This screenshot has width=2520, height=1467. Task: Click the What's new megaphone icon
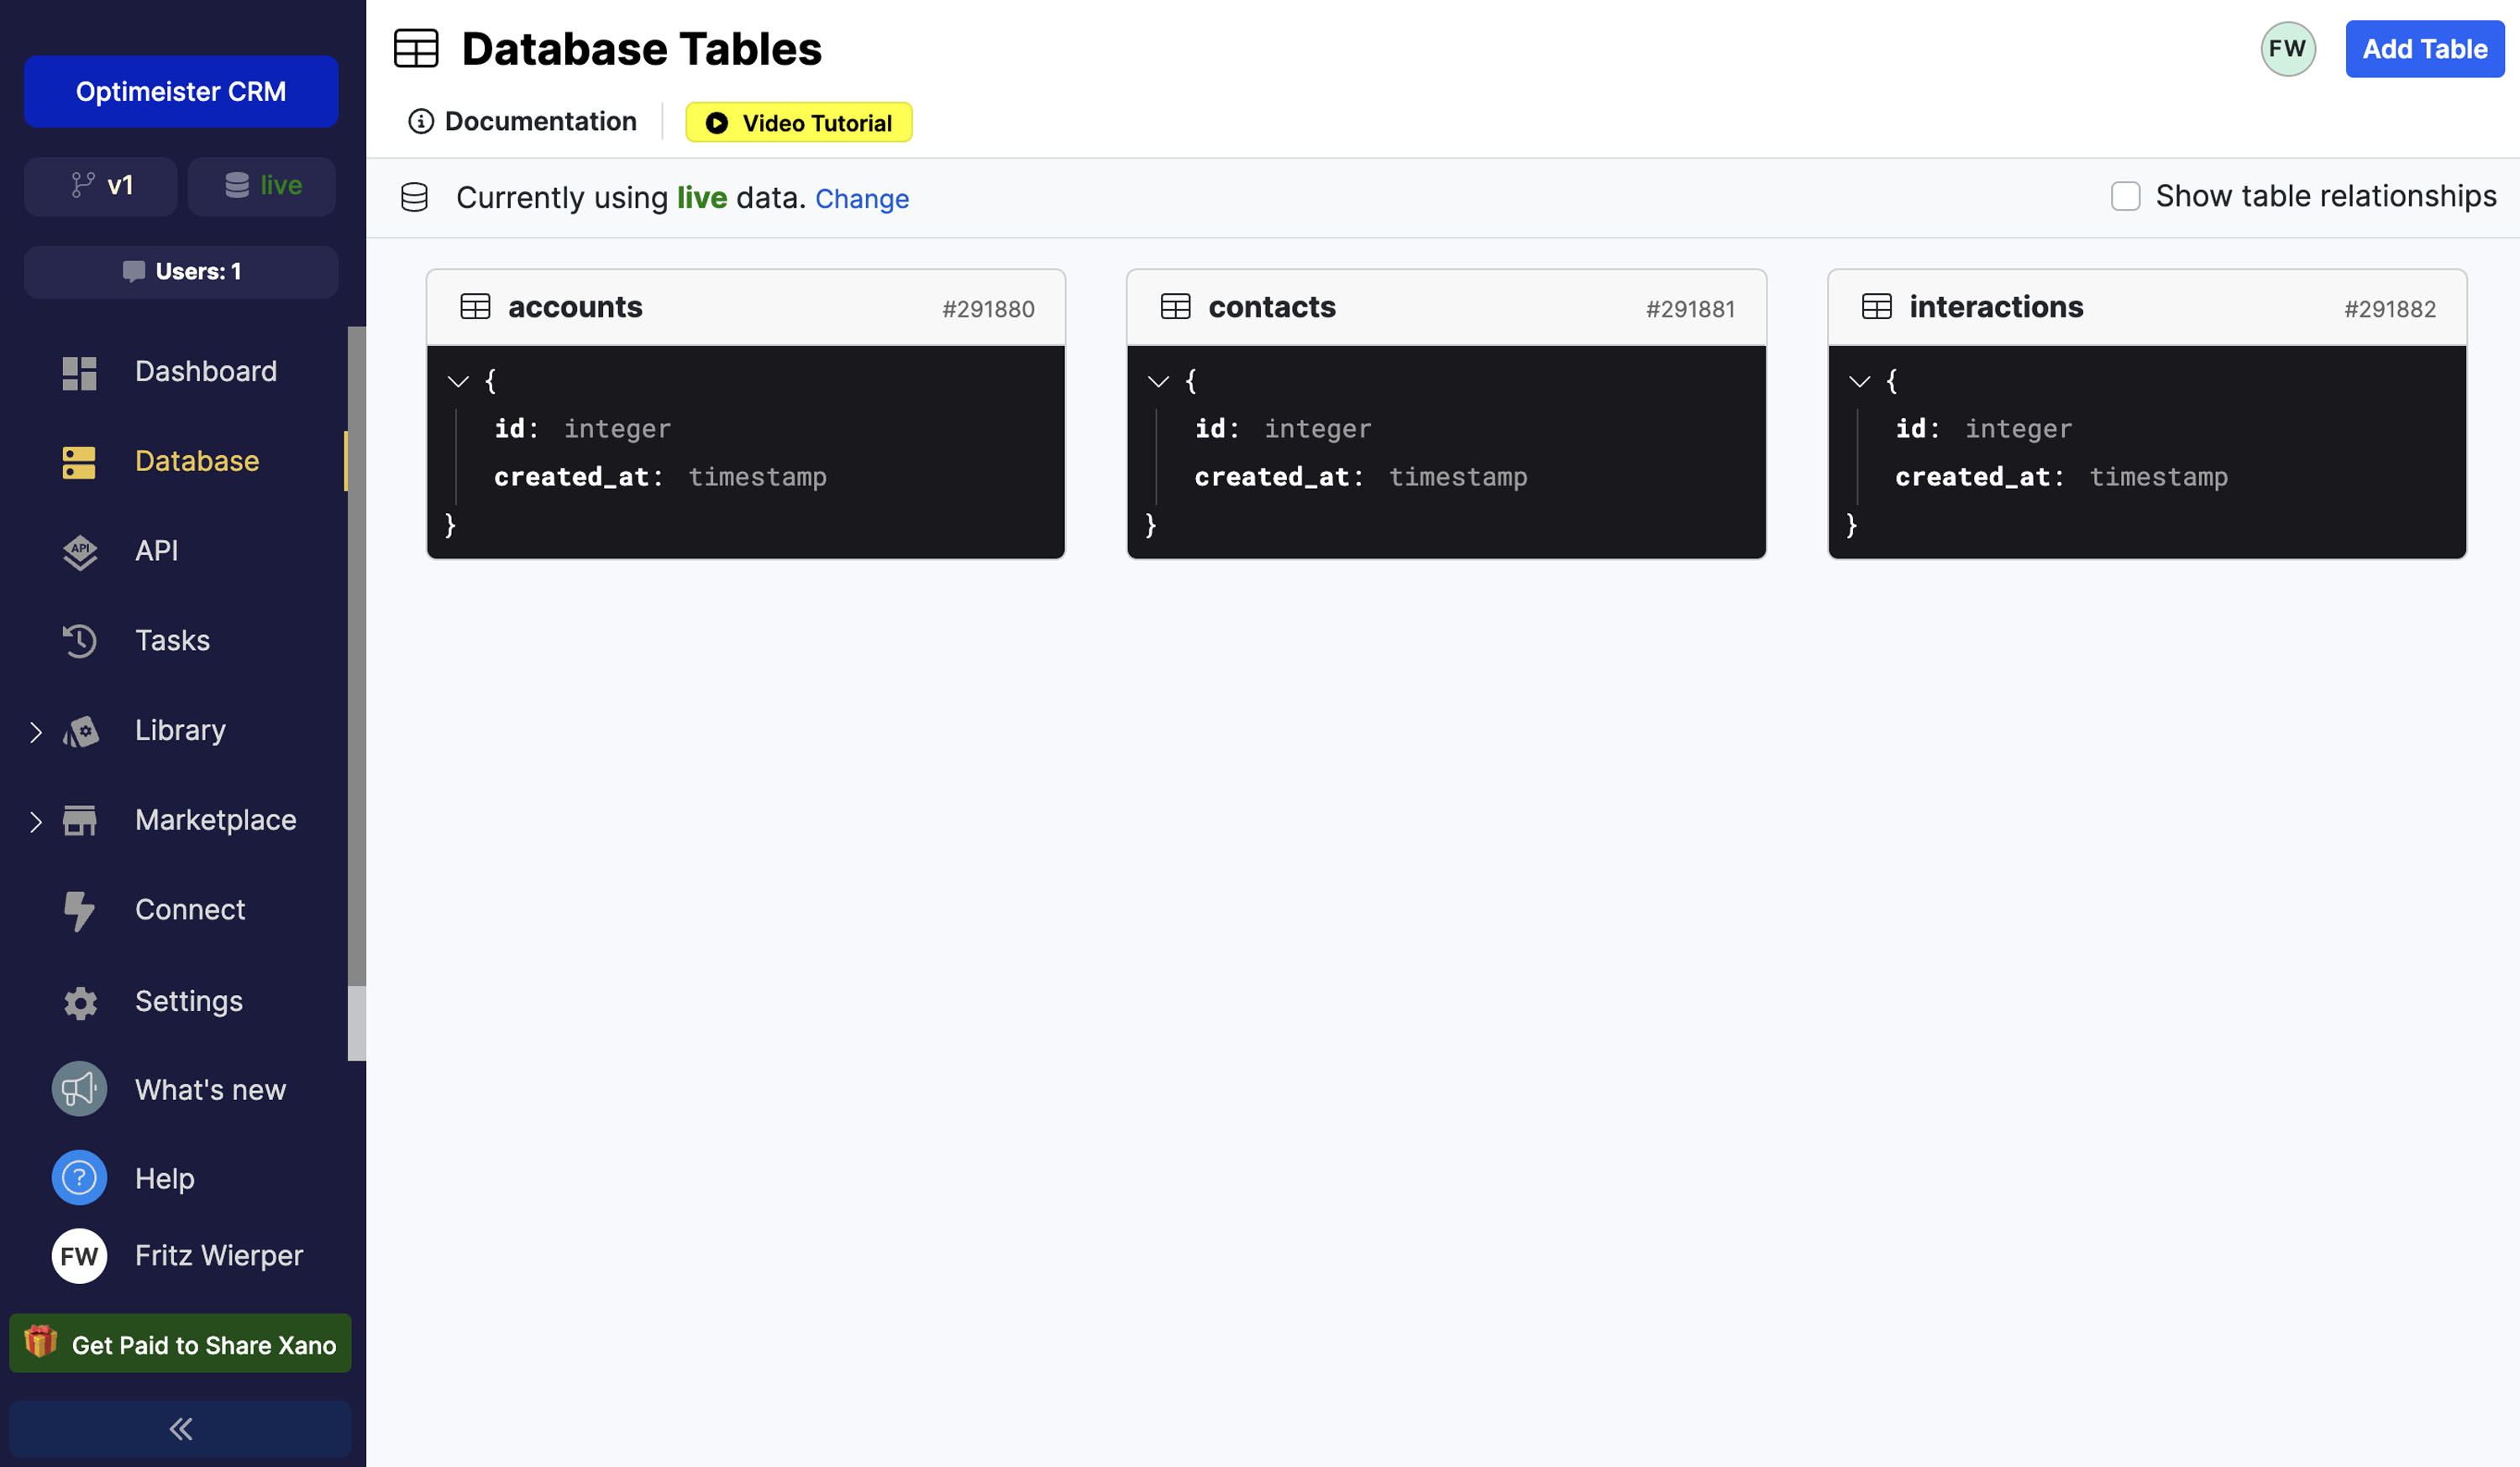pos(79,1089)
